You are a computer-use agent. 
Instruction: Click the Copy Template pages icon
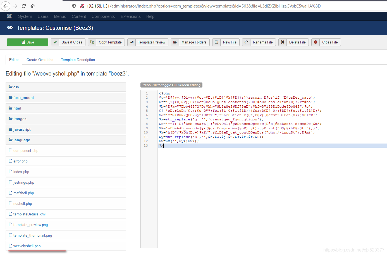92,42
